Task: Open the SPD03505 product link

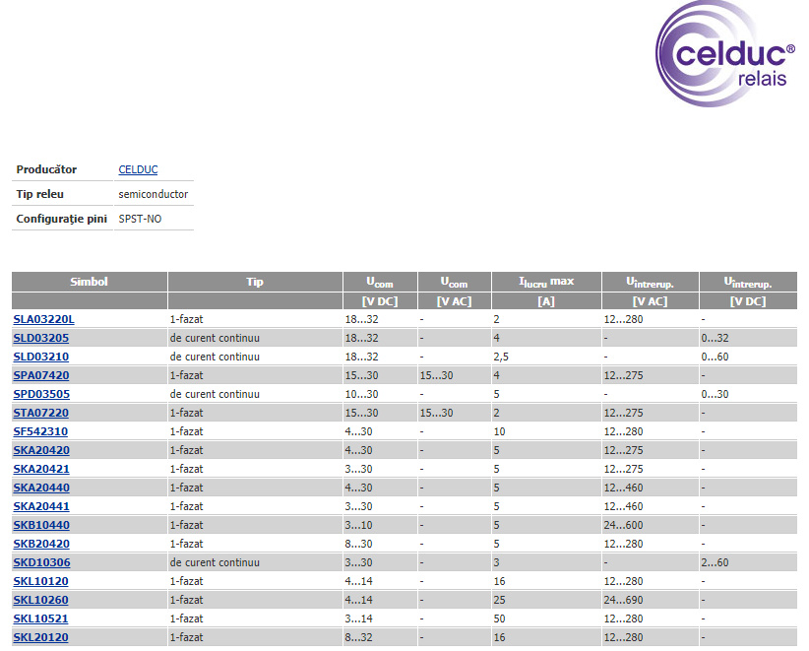Action: click(x=41, y=394)
